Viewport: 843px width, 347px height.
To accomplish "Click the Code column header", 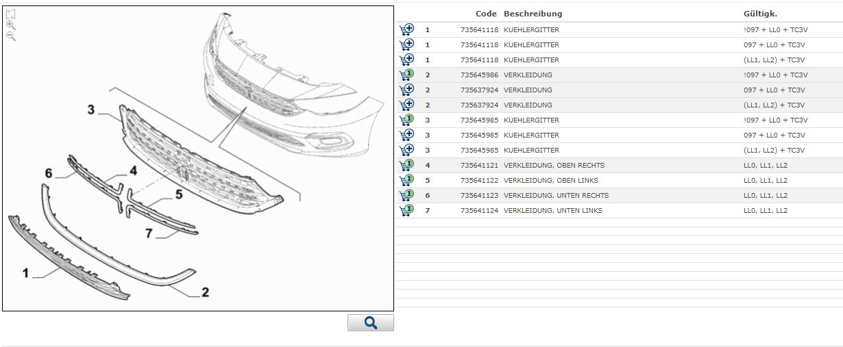I will pos(486,14).
